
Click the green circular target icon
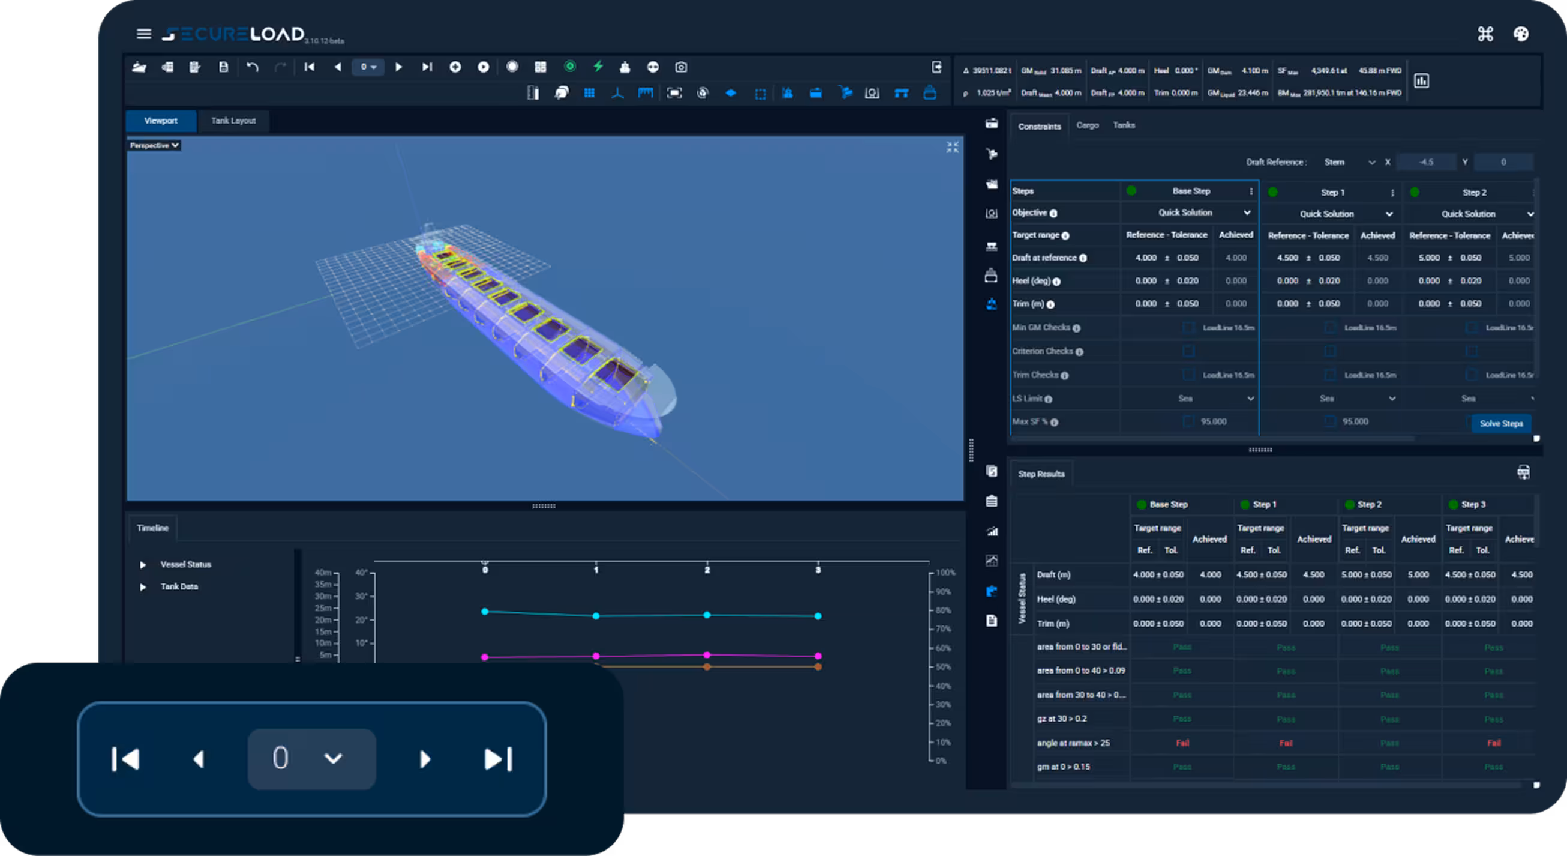point(570,67)
